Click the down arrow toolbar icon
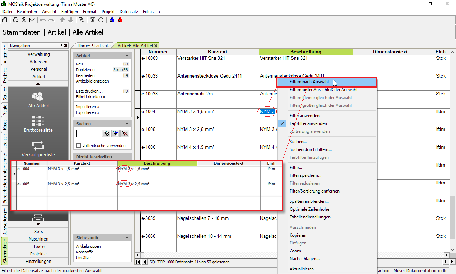 (71, 20)
